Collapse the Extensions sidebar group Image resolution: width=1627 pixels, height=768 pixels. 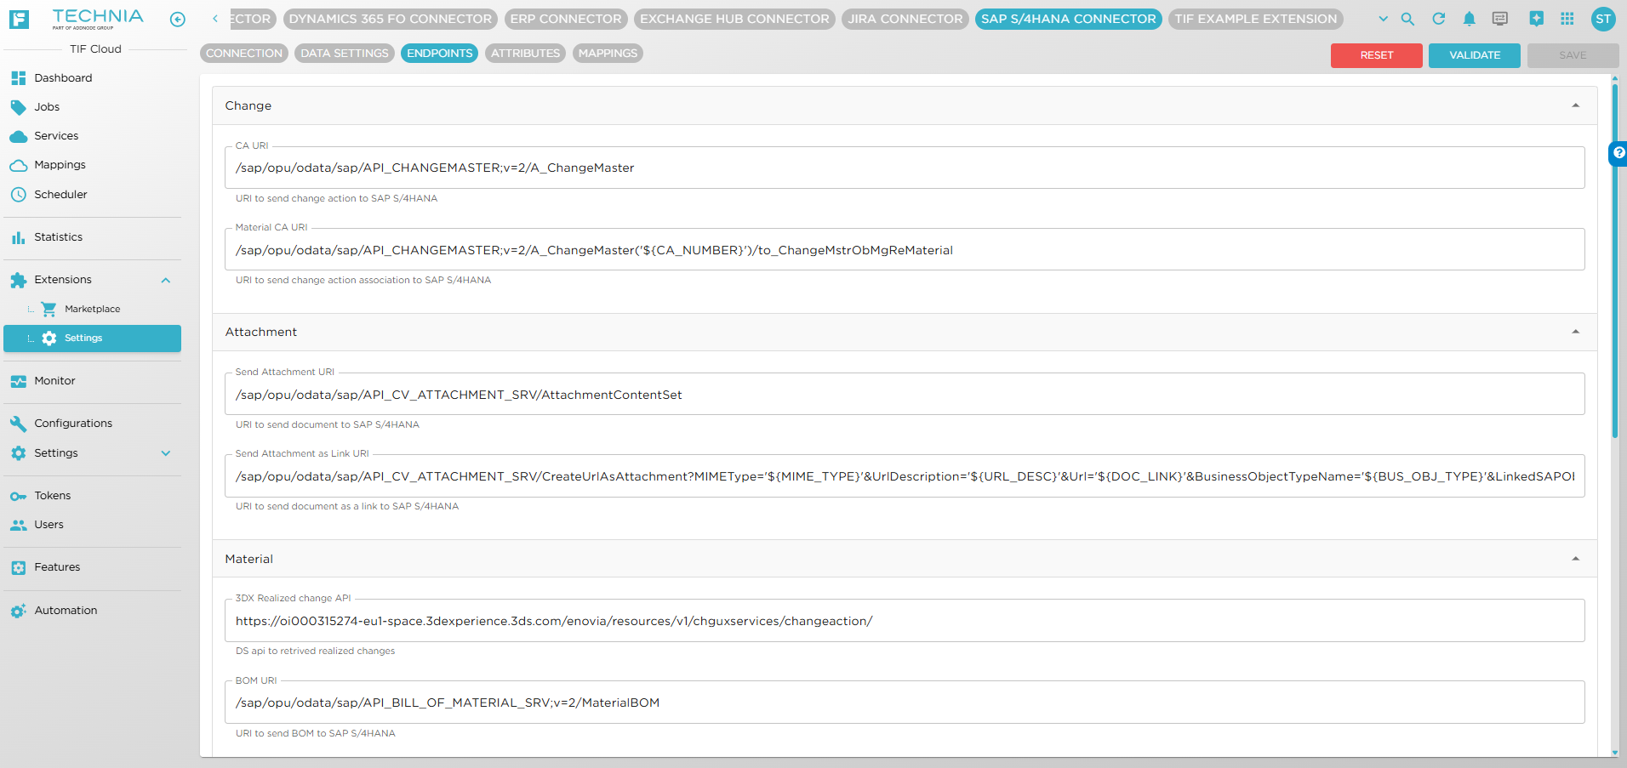[166, 280]
